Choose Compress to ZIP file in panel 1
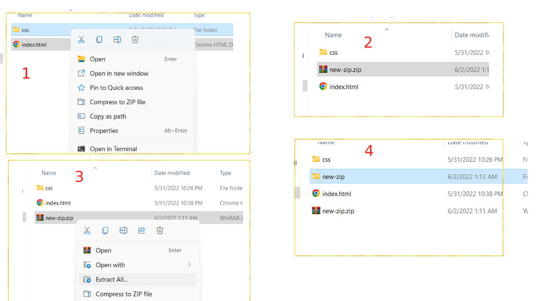 [133, 102]
